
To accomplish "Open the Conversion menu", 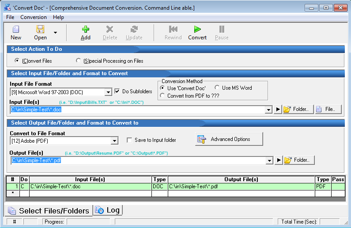I will [x=34, y=17].
